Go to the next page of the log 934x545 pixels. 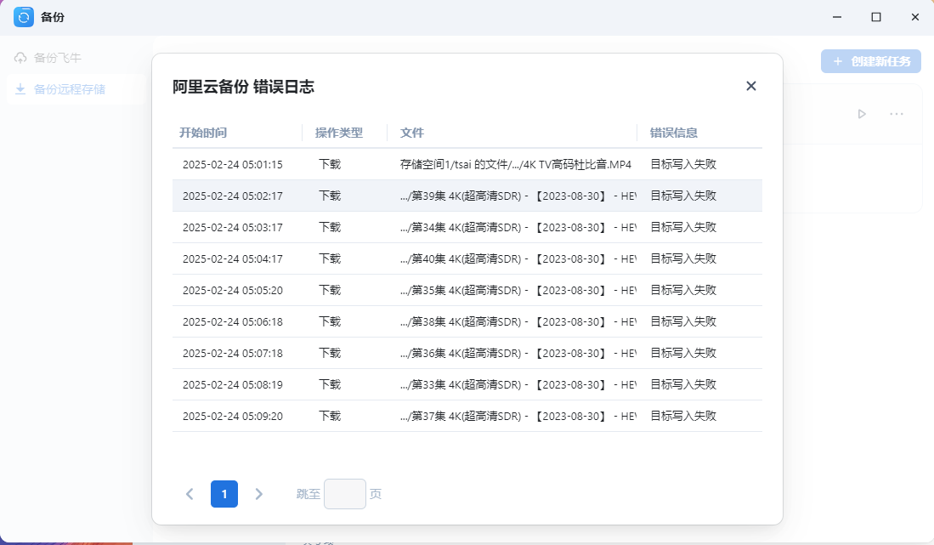(x=258, y=494)
